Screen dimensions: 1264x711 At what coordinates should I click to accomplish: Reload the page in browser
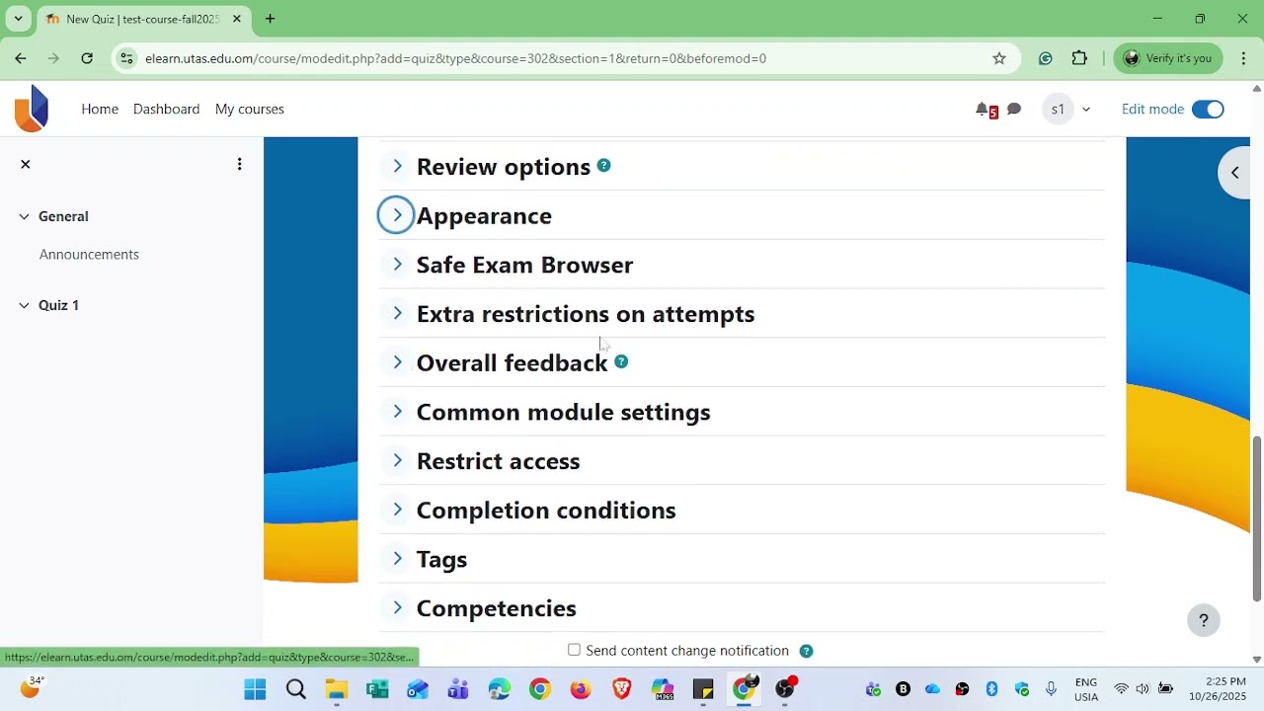tap(87, 58)
